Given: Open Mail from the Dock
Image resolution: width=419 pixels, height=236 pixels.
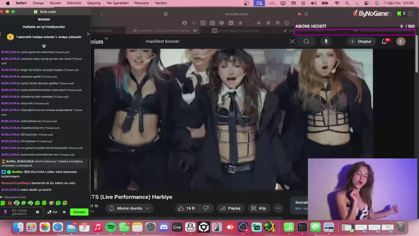Looking at the screenshot, I should click(71, 227).
